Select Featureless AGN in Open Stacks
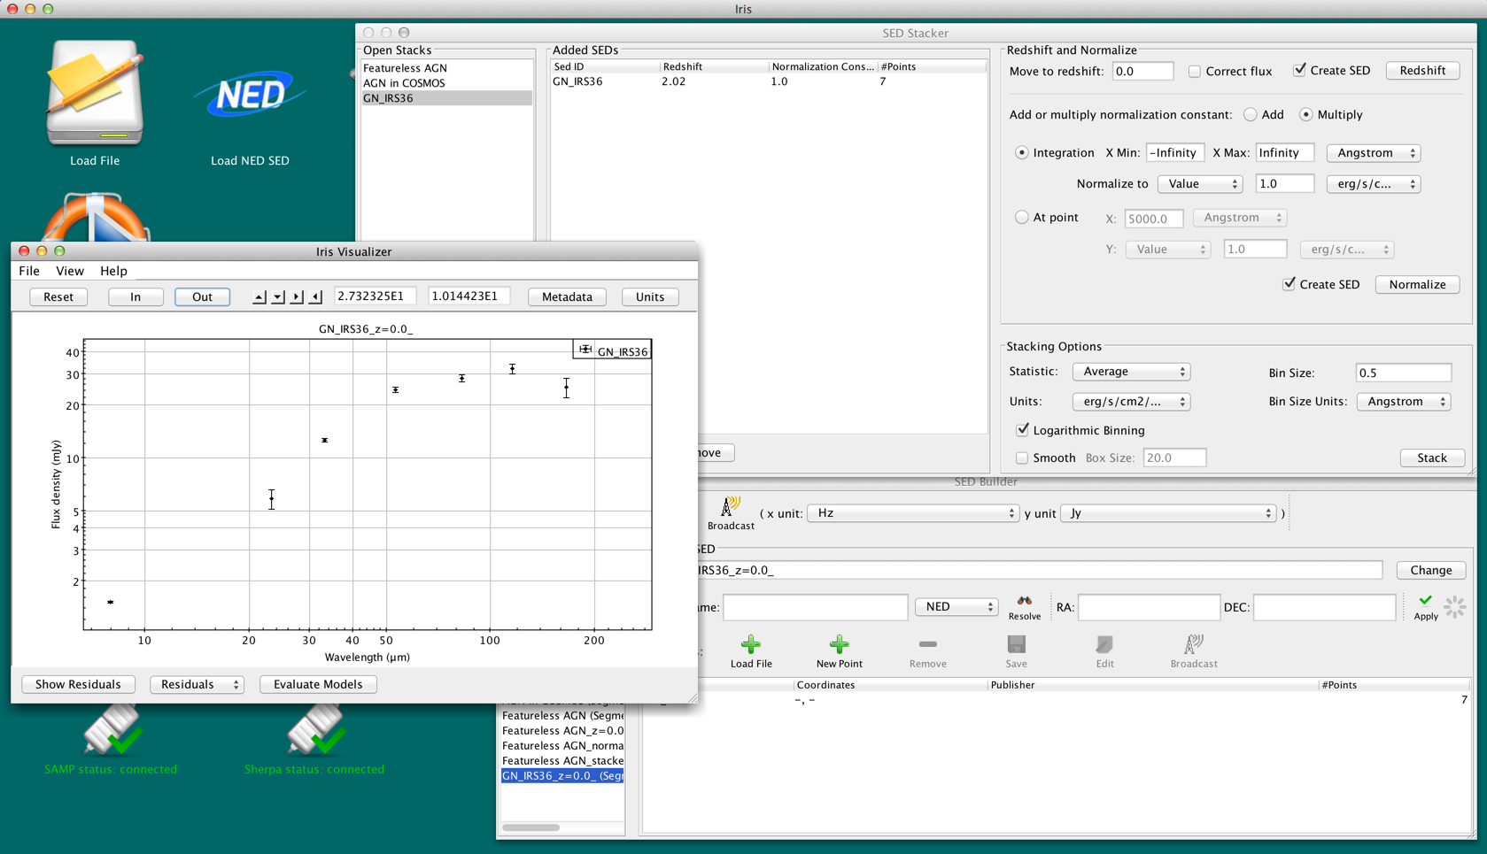Viewport: 1487px width, 854px height. (446, 68)
